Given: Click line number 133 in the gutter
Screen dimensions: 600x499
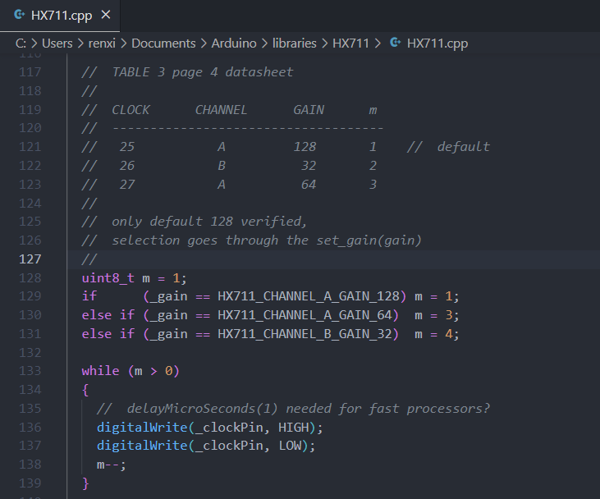Looking at the screenshot, I should pos(30,371).
